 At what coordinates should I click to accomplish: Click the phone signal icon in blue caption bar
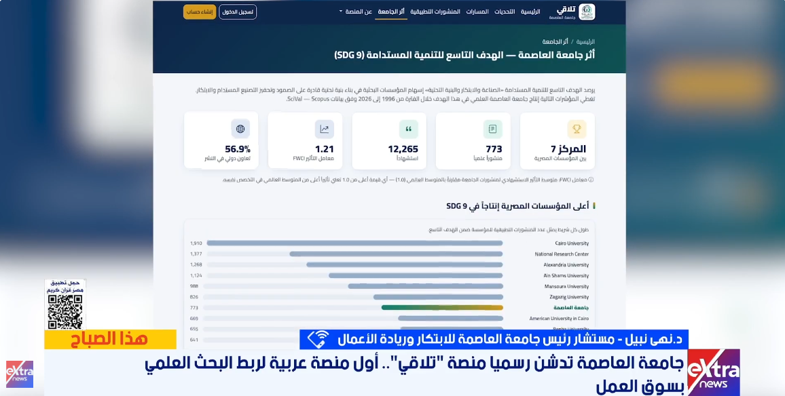[318, 339]
